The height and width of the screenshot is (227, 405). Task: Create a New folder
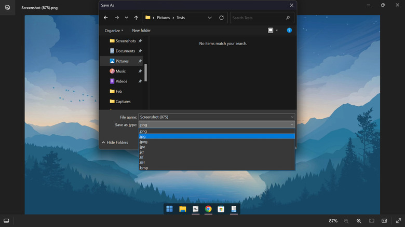pos(141,31)
